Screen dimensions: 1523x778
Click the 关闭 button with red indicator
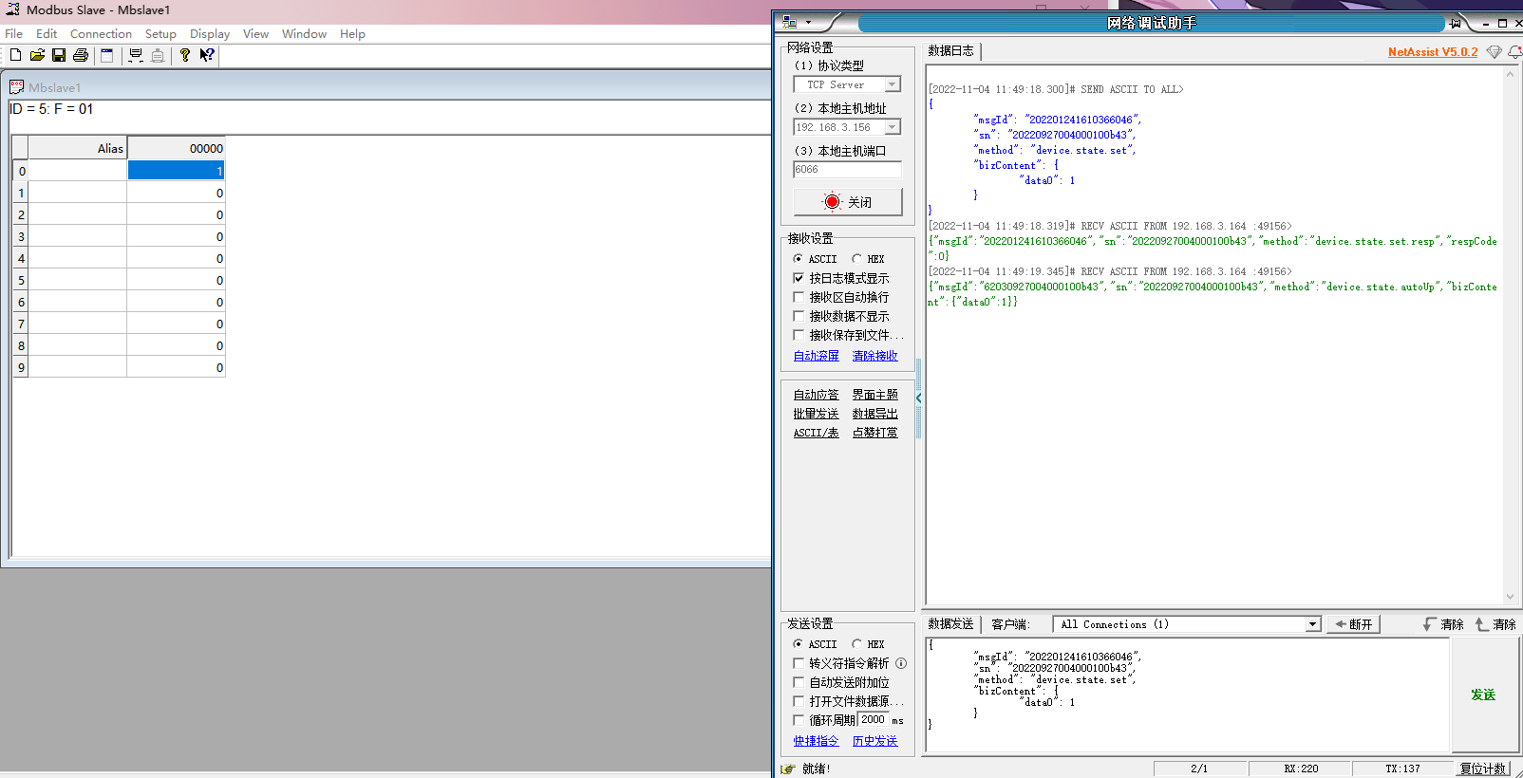pyautogui.click(x=848, y=202)
